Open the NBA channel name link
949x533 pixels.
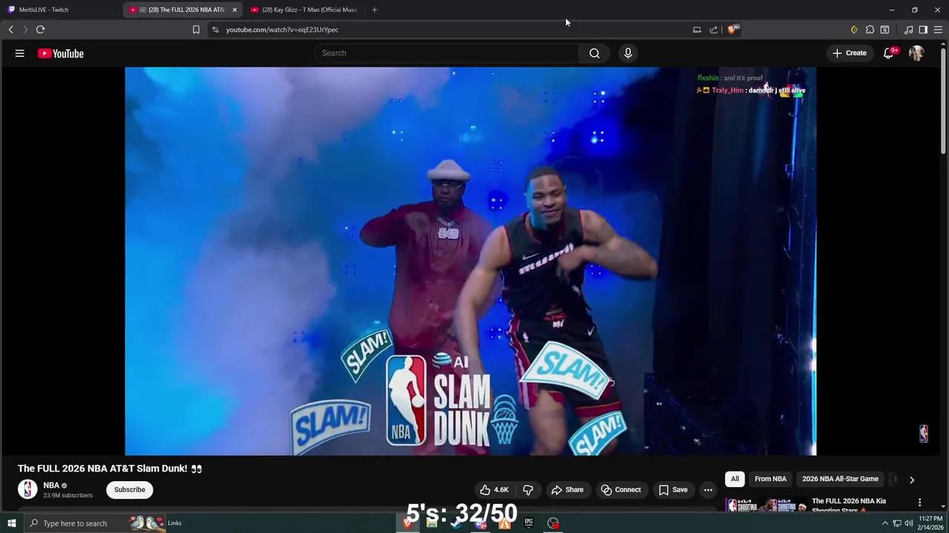coord(51,486)
